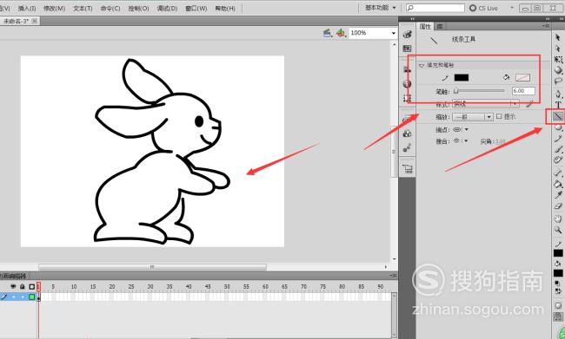
Task: Toggle lock all layers icon
Action: coord(23,286)
